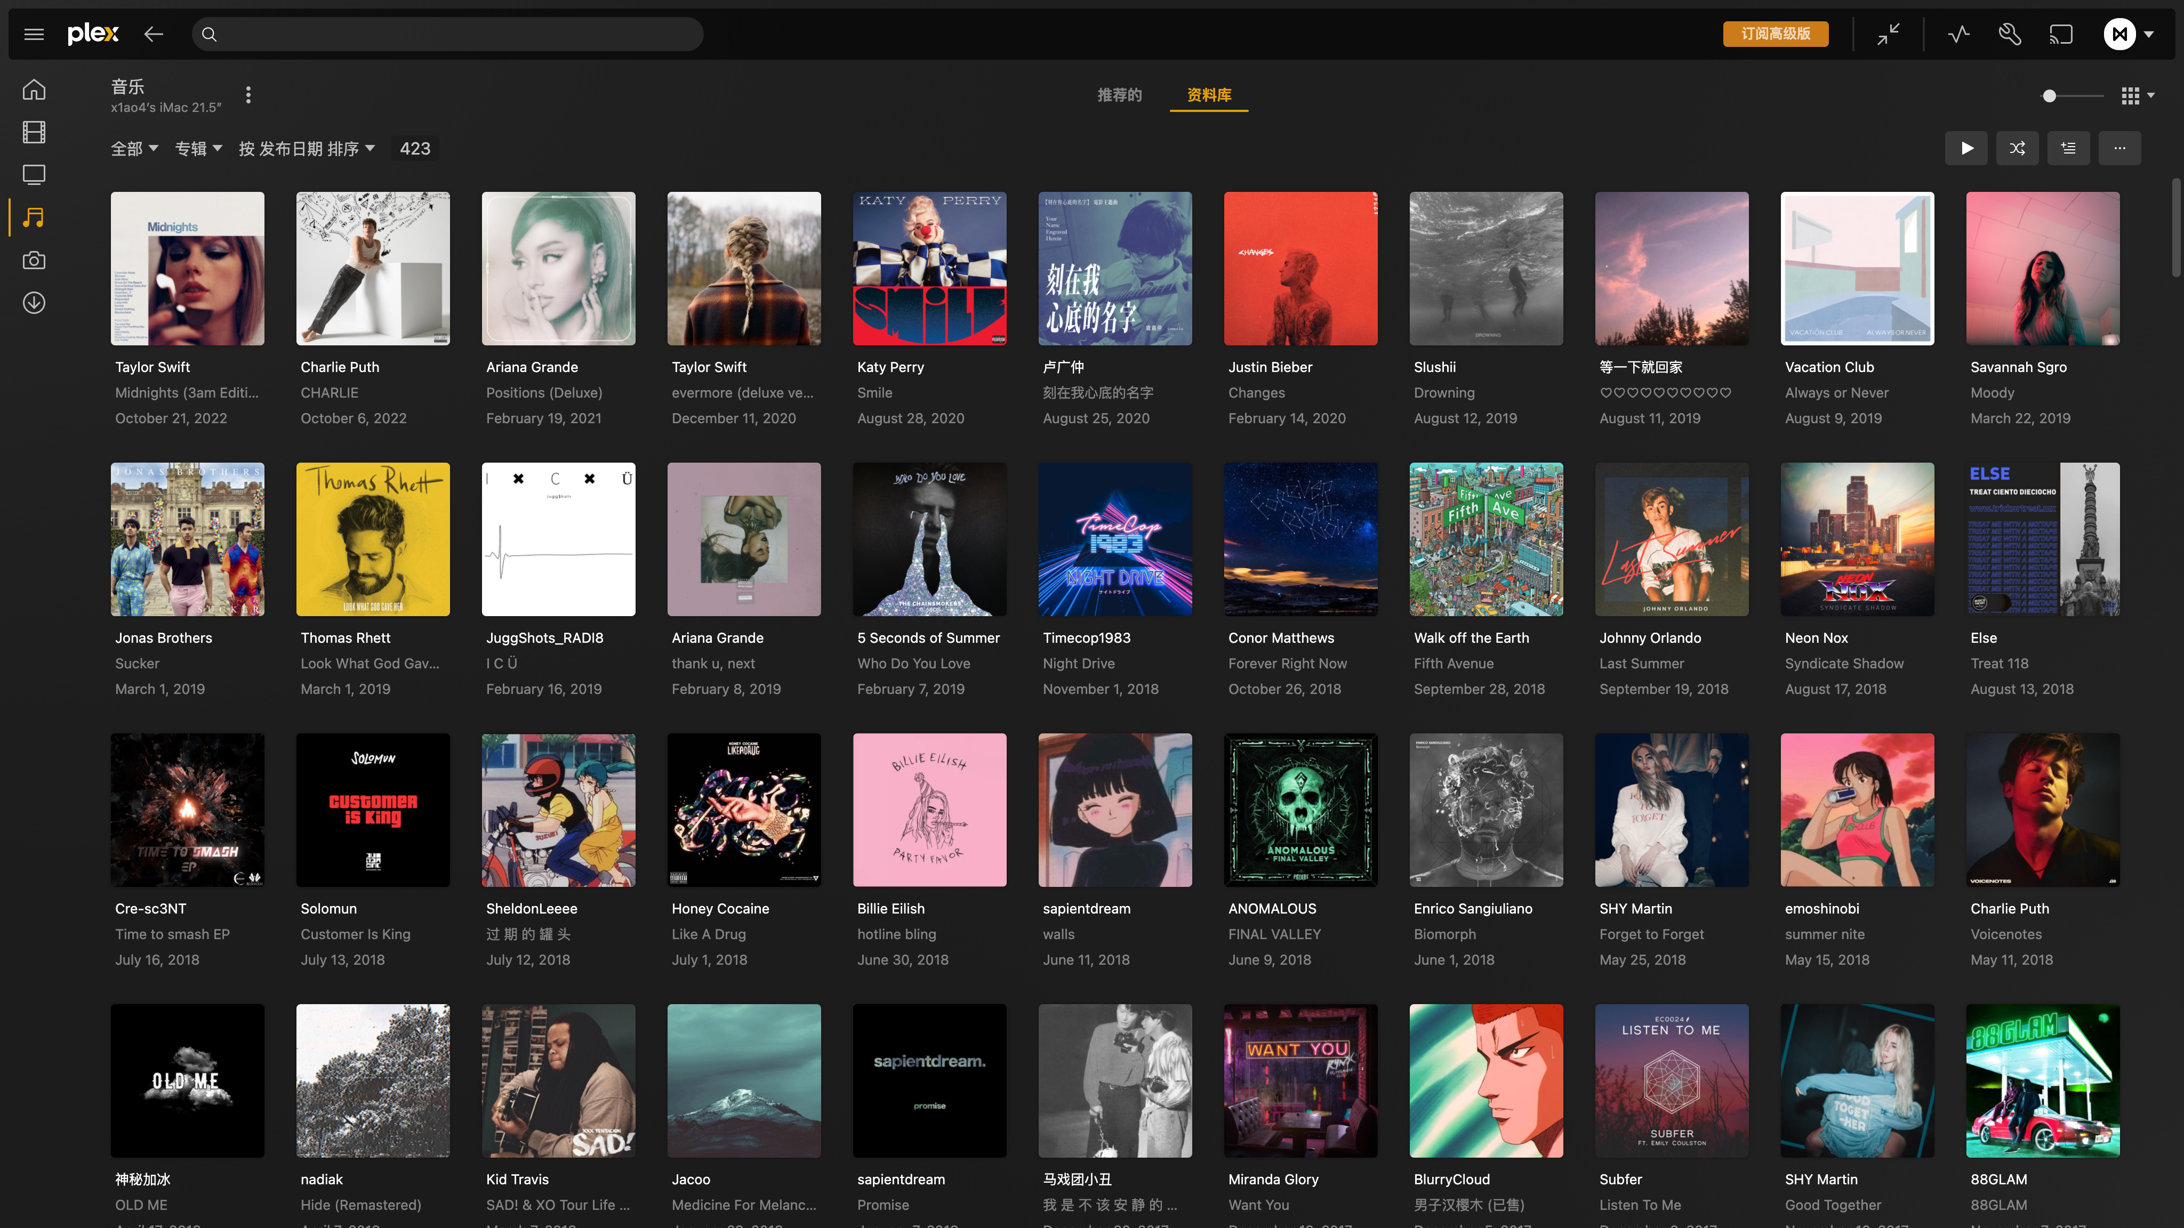Open the hamburger sidebar menu
Screen dimensions: 2184x1228
34,34
